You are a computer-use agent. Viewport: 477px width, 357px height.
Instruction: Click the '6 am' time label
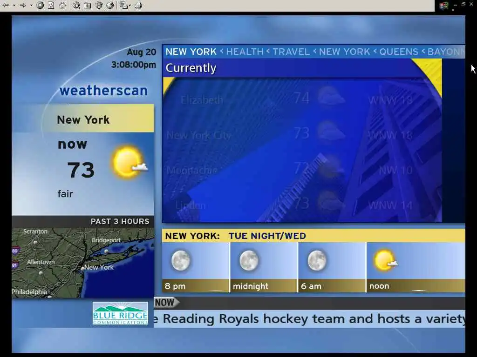coord(311,286)
